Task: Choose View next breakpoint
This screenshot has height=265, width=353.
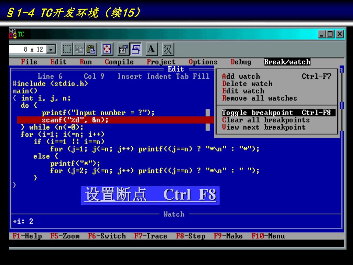Action: click(264, 127)
